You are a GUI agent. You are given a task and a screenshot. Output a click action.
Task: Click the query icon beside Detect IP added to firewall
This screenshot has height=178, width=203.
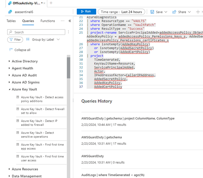pyautogui.click(x=18, y=121)
